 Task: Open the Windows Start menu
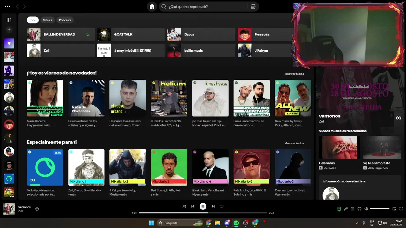pyautogui.click(x=152, y=223)
